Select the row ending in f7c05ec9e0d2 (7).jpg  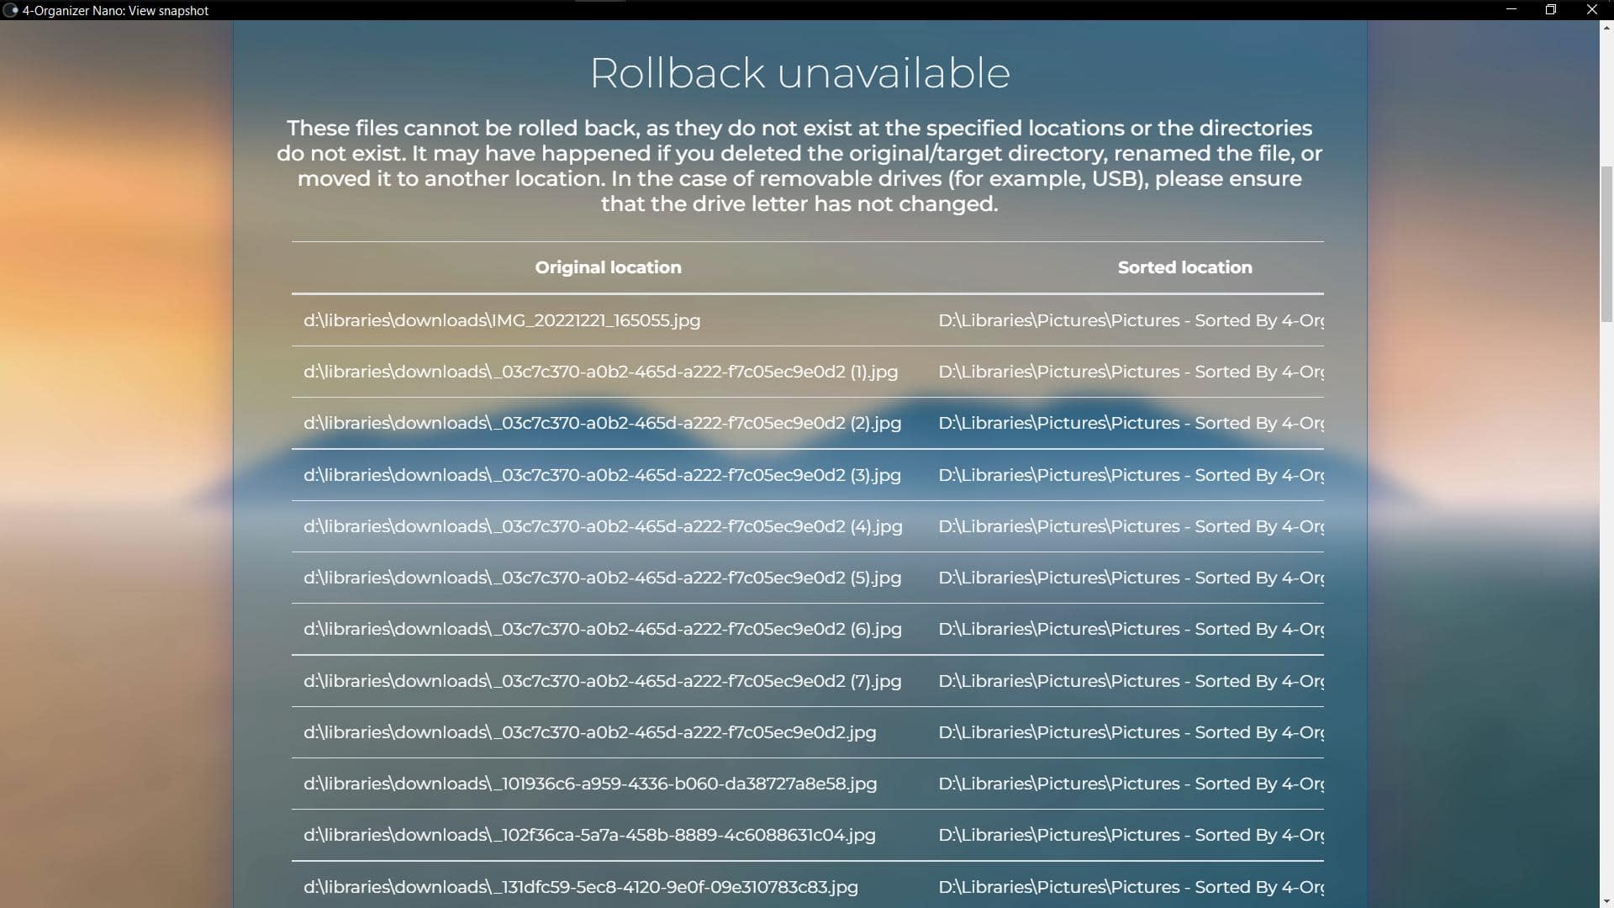click(x=602, y=681)
